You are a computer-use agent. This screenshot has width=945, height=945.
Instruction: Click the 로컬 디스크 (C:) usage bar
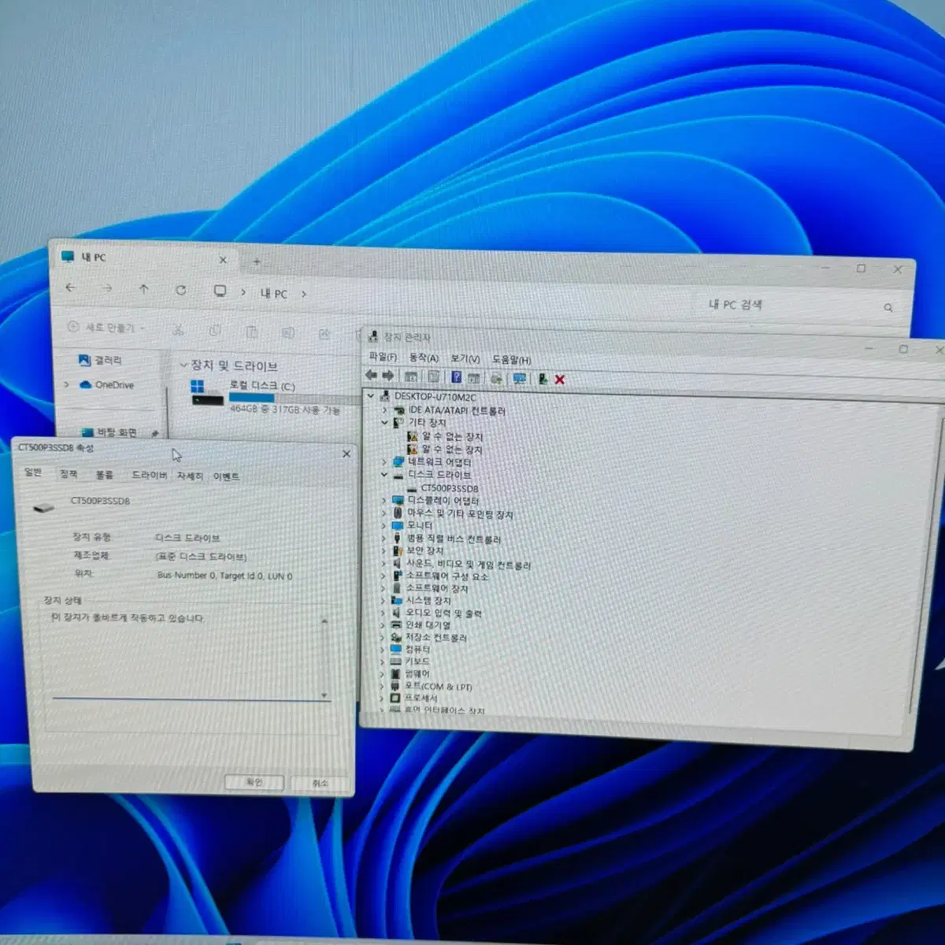[295, 398]
